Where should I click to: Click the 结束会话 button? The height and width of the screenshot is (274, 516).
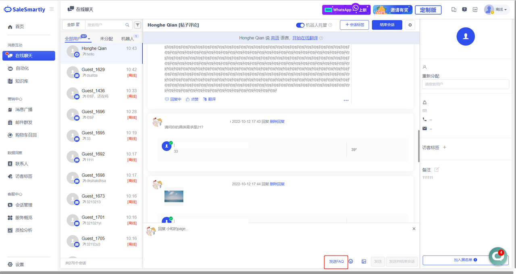387,25
